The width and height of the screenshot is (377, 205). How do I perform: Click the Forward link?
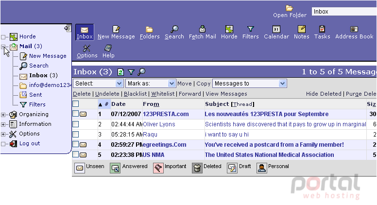(189, 94)
